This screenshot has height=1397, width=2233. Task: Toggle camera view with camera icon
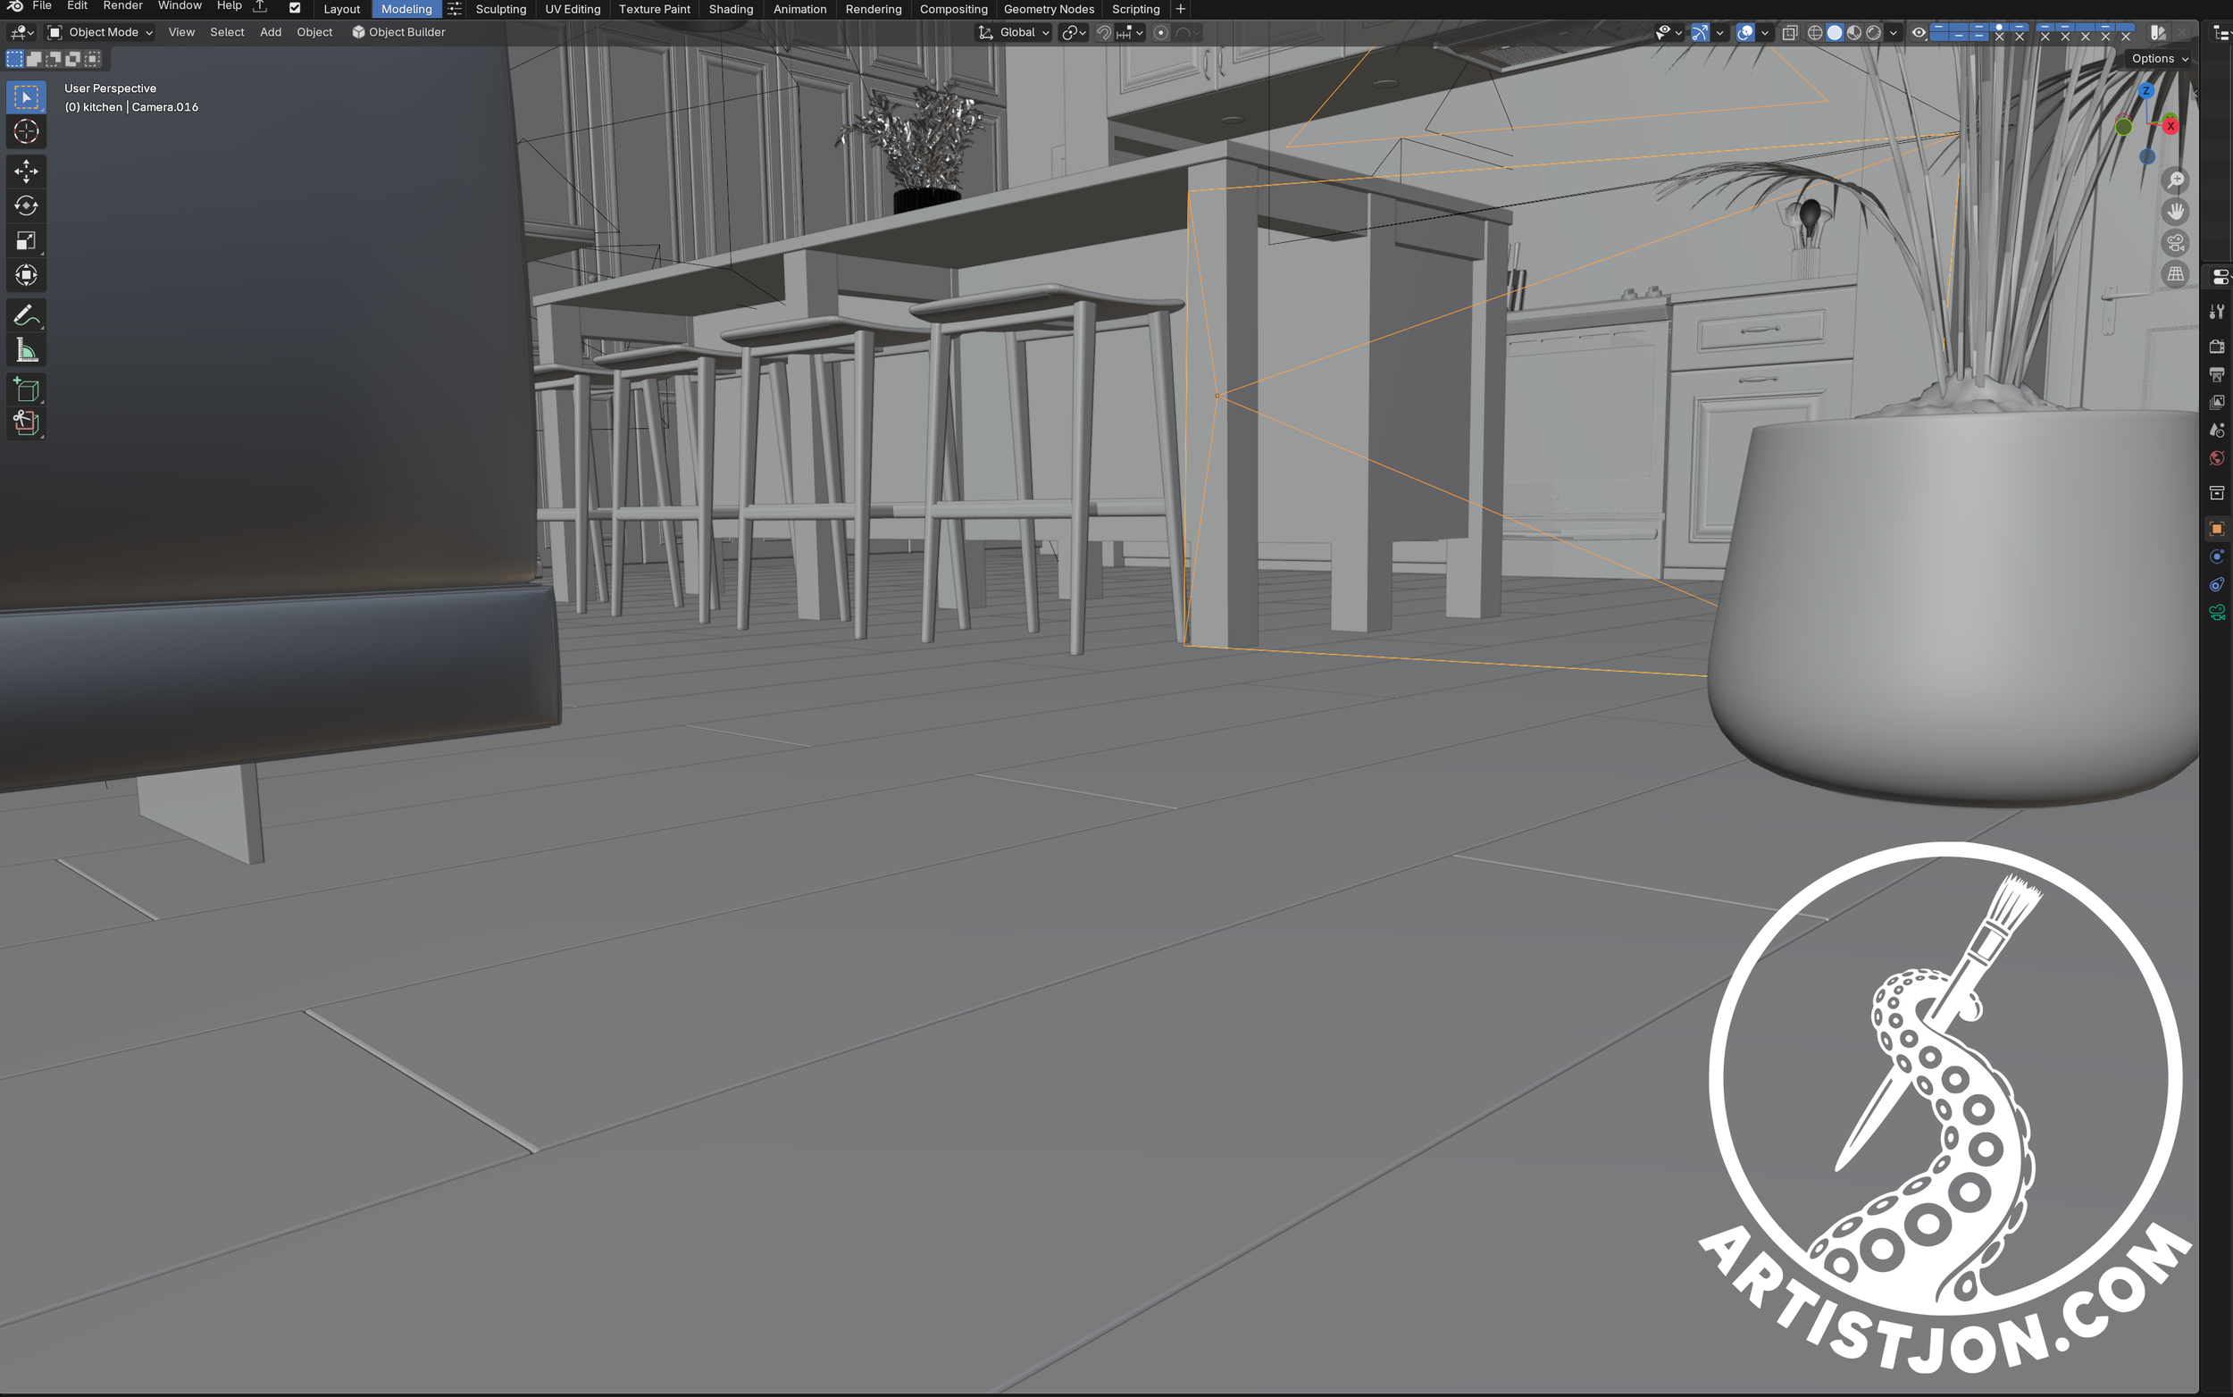pyautogui.click(x=2176, y=243)
